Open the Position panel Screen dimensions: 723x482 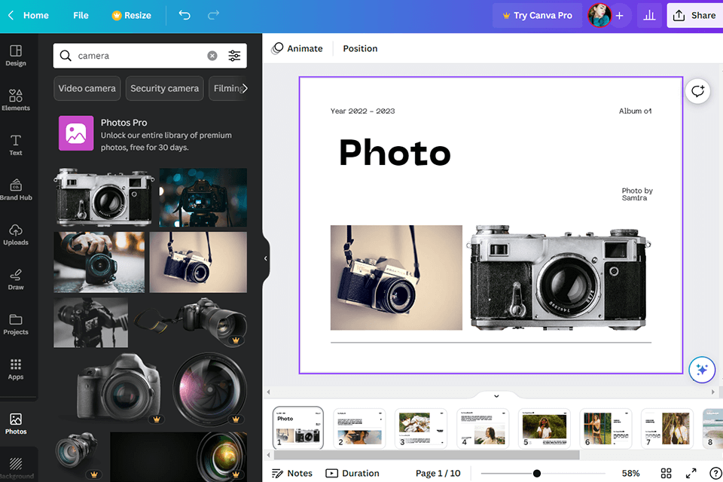(360, 48)
